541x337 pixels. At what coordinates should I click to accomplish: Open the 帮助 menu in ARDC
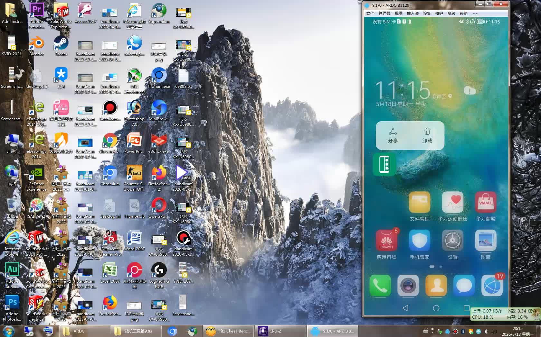(x=463, y=14)
